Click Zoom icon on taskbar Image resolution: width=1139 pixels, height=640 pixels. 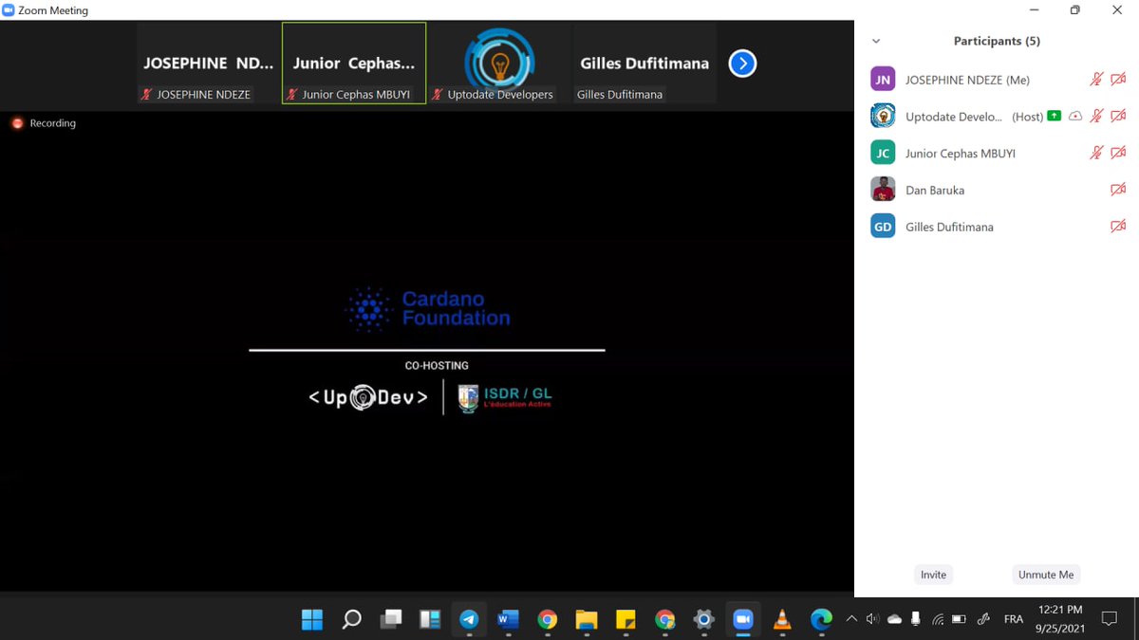pyautogui.click(x=743, y=620)
